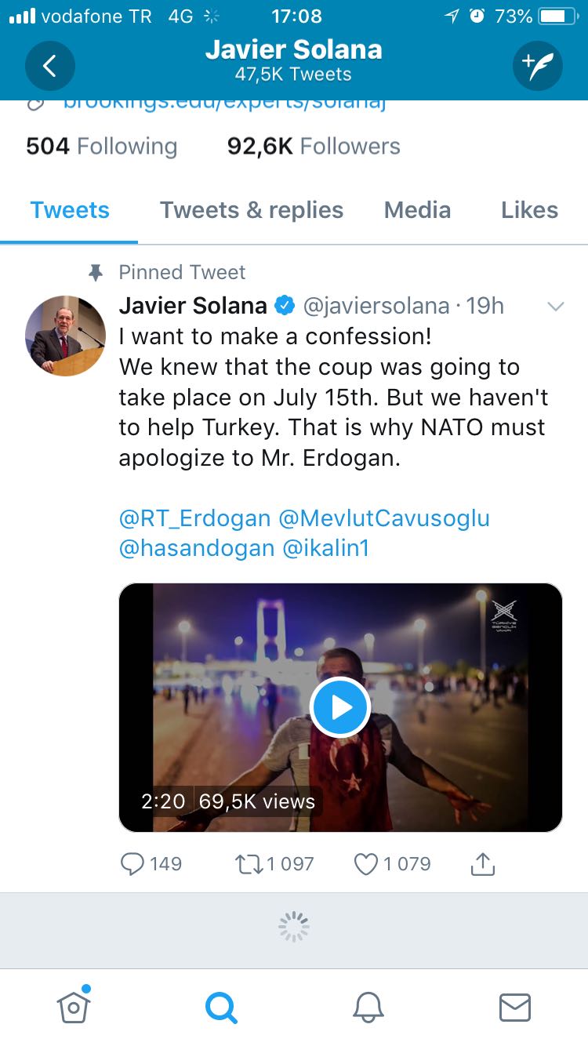
Task: Open the Messages envelope tab
Action: pyautogui.click(x=515, y=1008)
